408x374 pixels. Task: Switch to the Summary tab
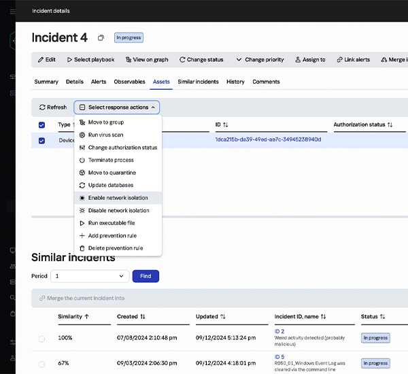(x=46, y=82)
